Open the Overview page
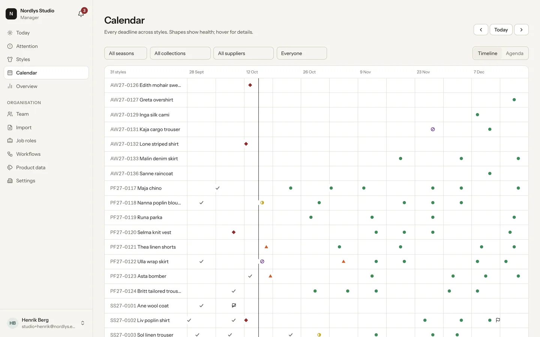Image resolution: width=540 pixels, height=337 pixels. point(46,86)
